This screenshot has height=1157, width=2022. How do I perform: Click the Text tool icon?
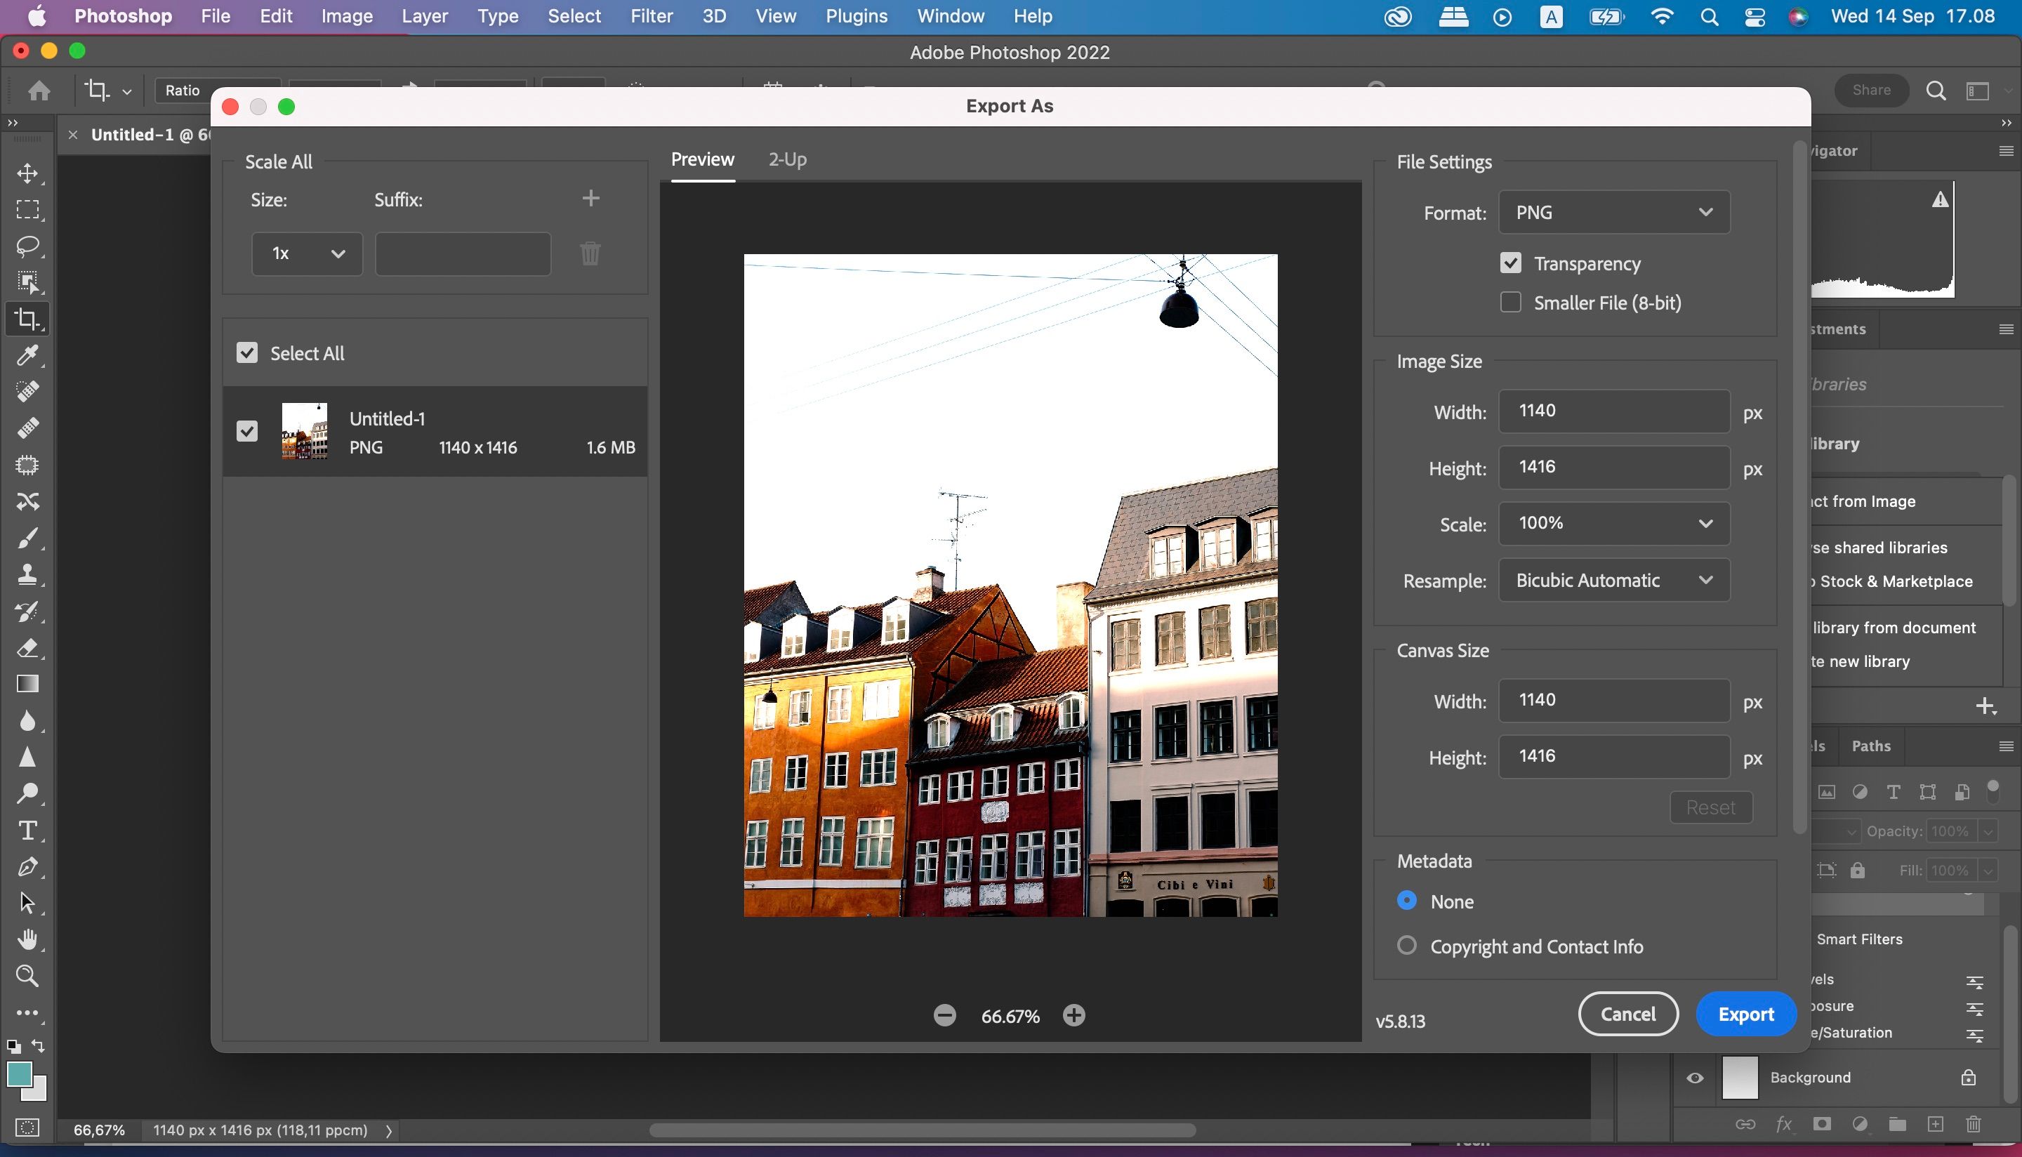(x=27, y=831)
